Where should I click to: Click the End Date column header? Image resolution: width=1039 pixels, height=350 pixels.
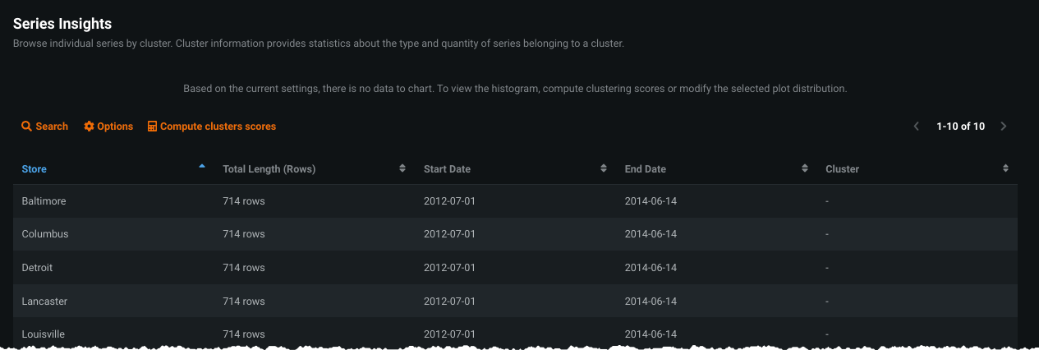coord(646,169)
